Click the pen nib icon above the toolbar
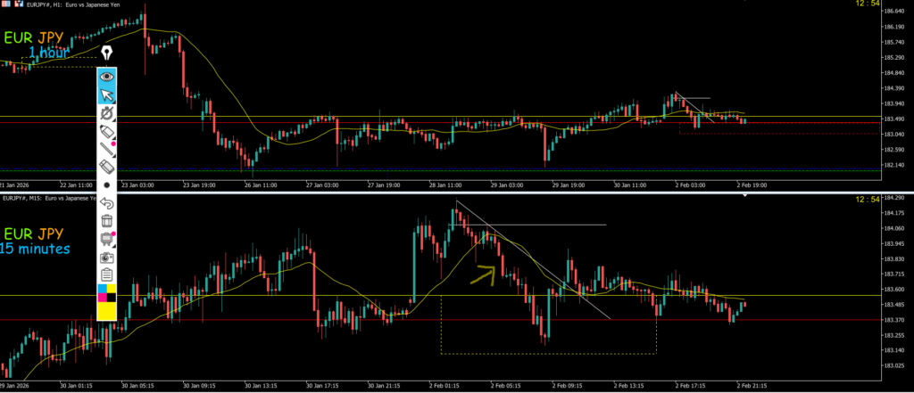The height and width of the screenshot is (393, 914). [107, 53]
